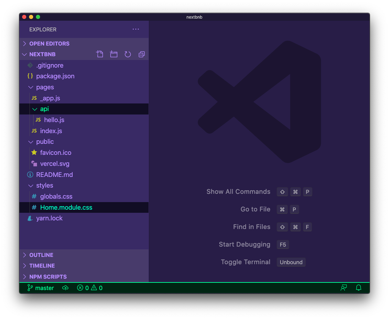Expand the NPM Scripts section
389x319 pixels.
click(48, 277)
